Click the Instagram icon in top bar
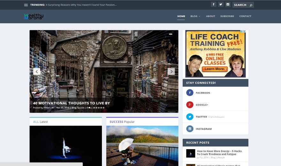Image resolution: width=281 pixels, height=166 pixels. tap(228, 4)
